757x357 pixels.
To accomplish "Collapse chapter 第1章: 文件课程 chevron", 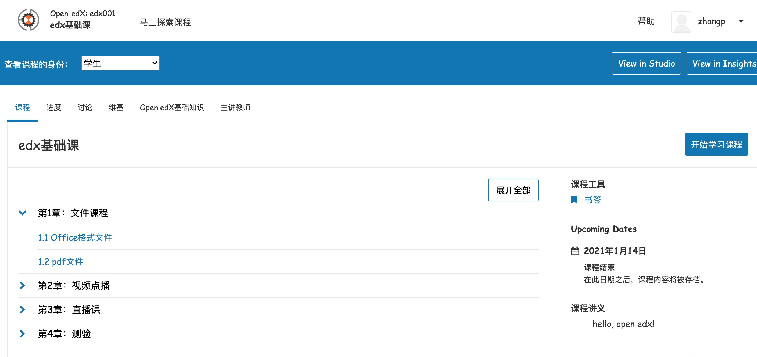I will tap(23, 213).
